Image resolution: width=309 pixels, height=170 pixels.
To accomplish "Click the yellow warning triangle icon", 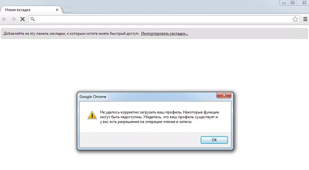I will (92, 115).
